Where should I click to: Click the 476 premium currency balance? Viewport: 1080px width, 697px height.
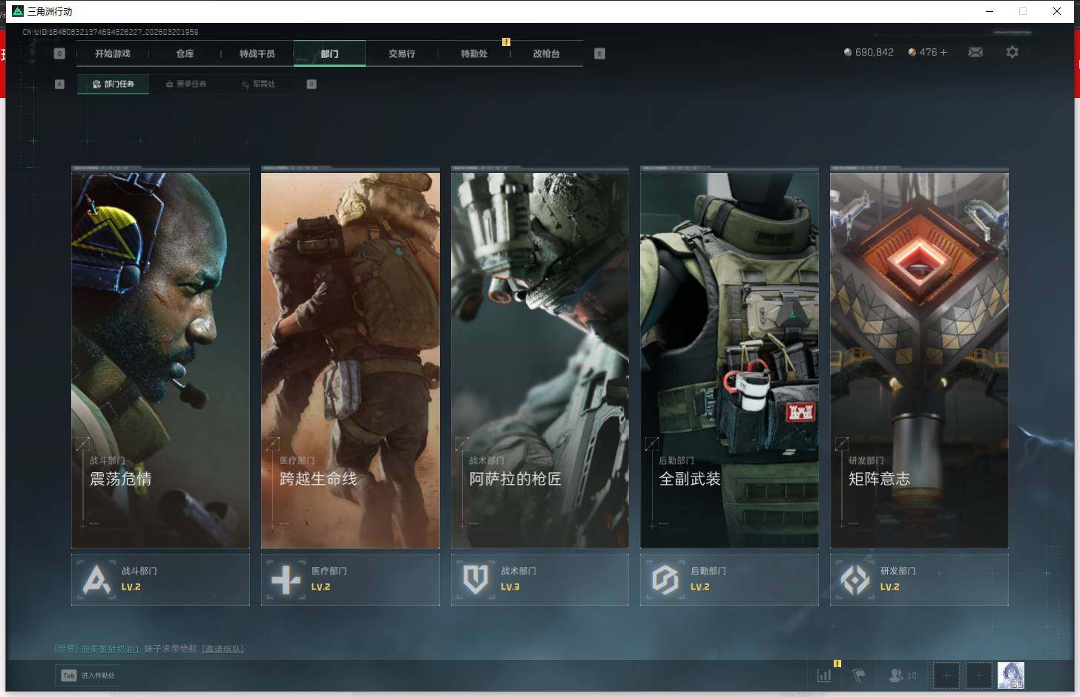point(928,52)
